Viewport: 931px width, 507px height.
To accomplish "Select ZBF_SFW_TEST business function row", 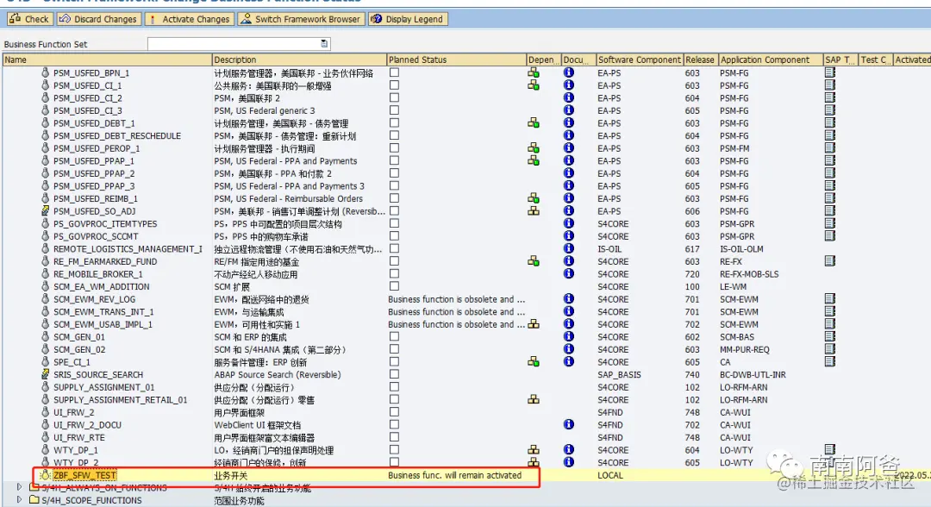I will pos(84,475).
